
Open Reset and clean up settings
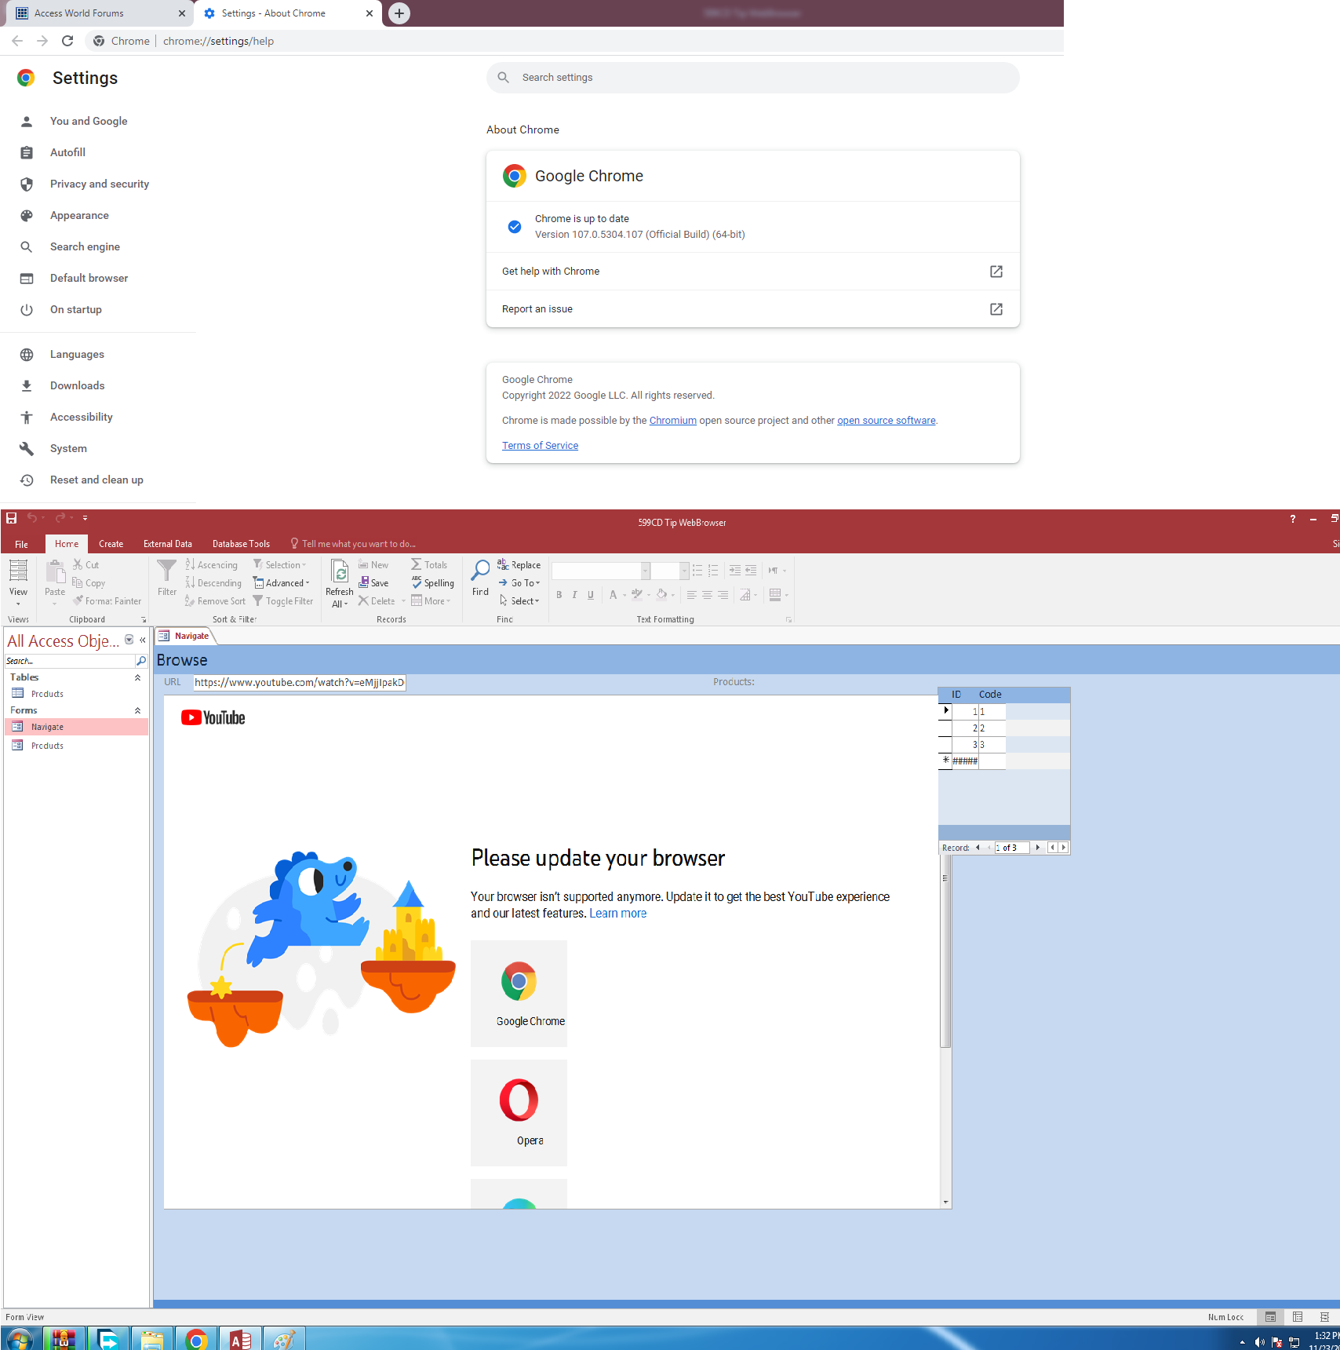[x=96, y=480]
